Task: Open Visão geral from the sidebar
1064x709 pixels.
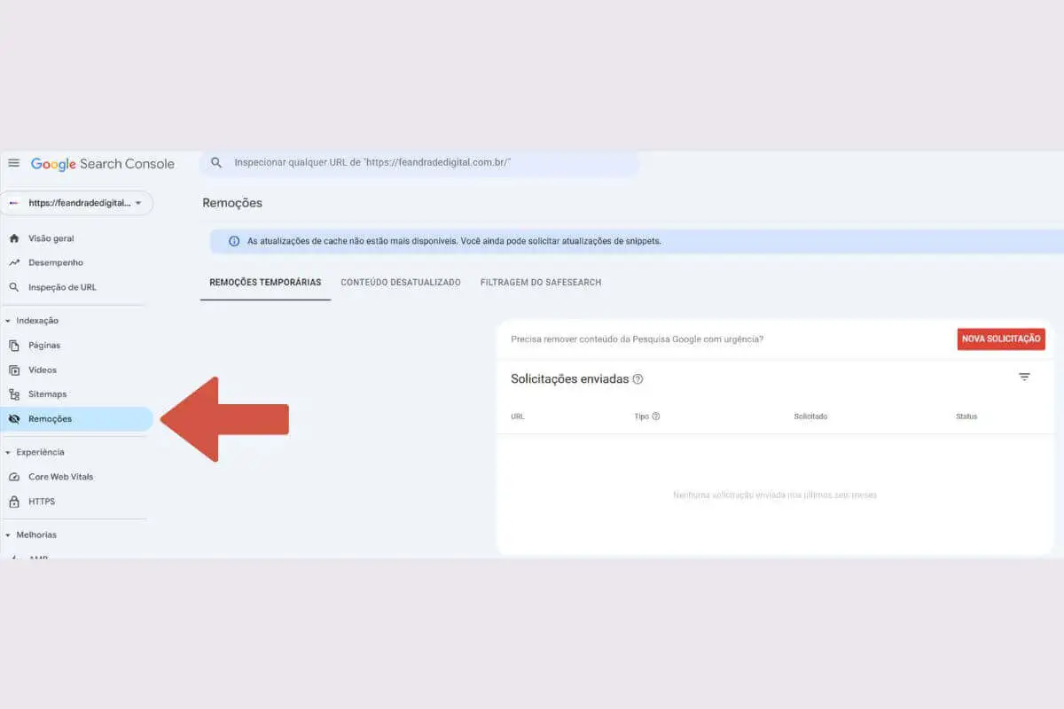Action: pyautogui.click(x=51, y=238)
